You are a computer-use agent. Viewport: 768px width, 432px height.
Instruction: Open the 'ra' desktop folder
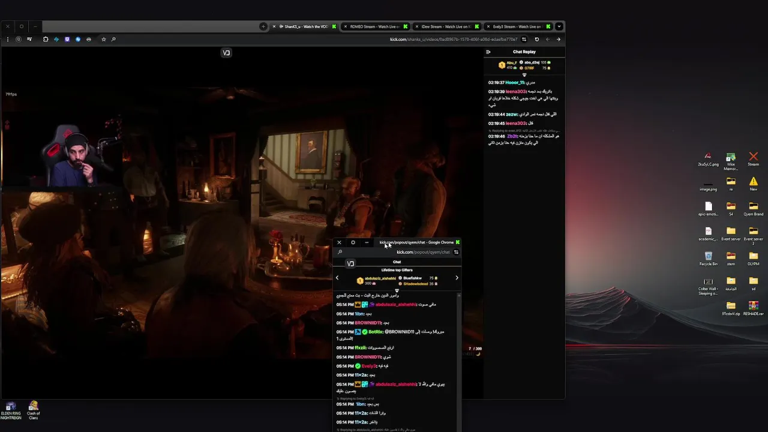(x=731, y=184)
